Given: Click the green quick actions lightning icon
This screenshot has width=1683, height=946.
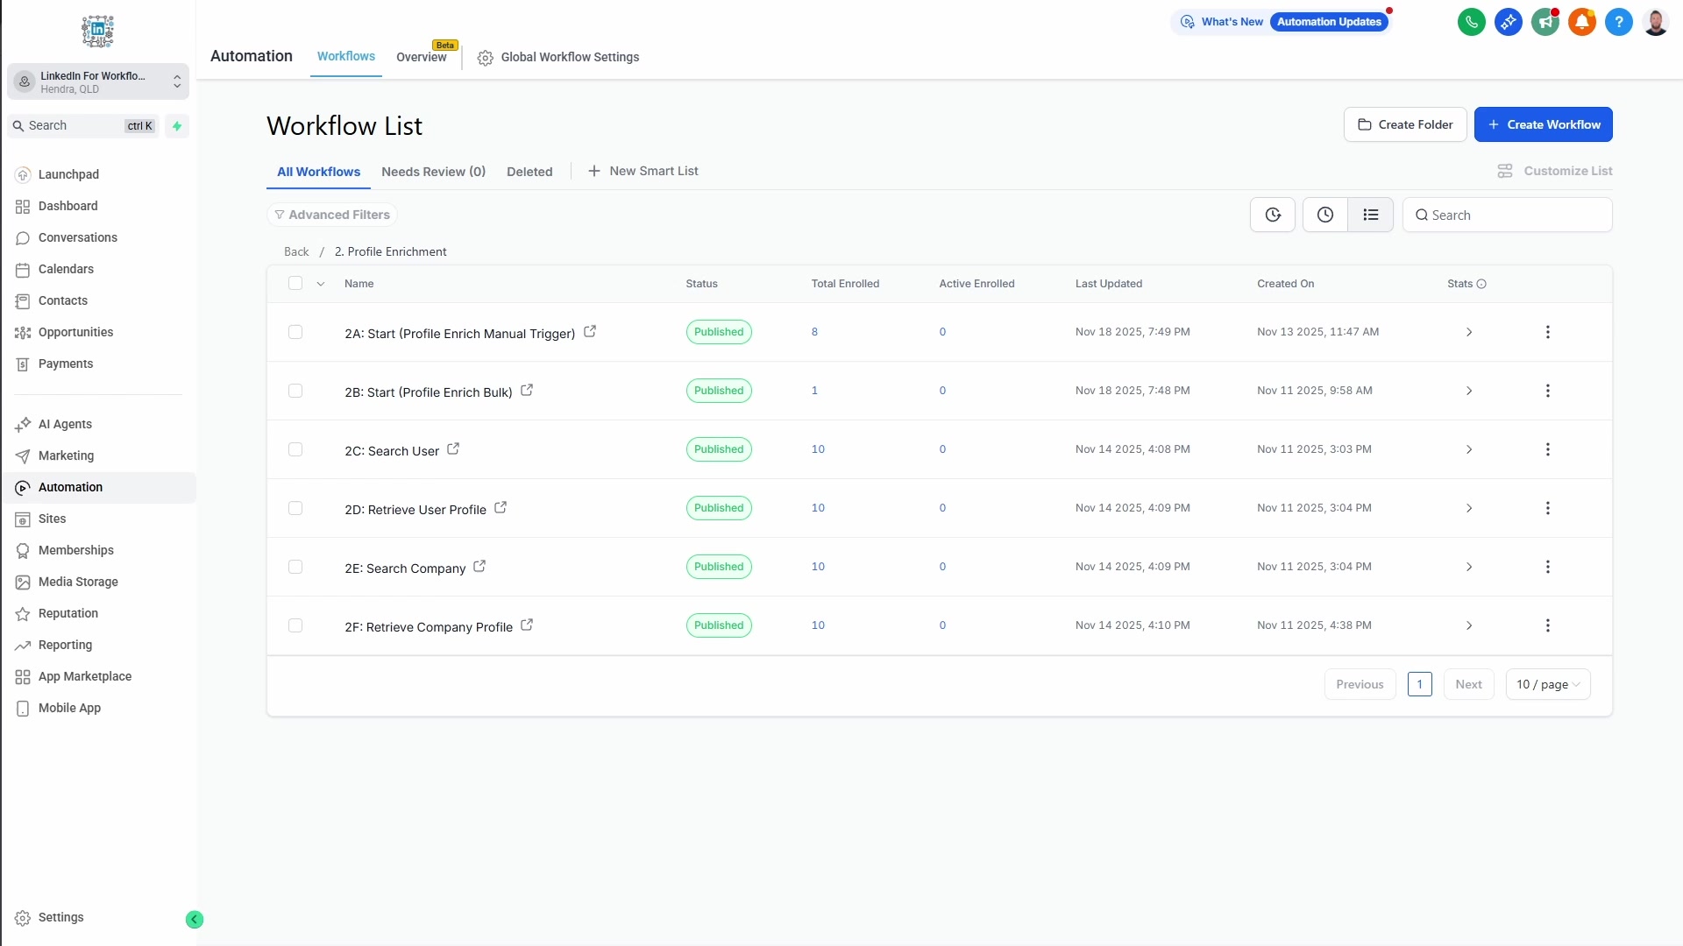Looking at the screenshot, I should point(177,126).
